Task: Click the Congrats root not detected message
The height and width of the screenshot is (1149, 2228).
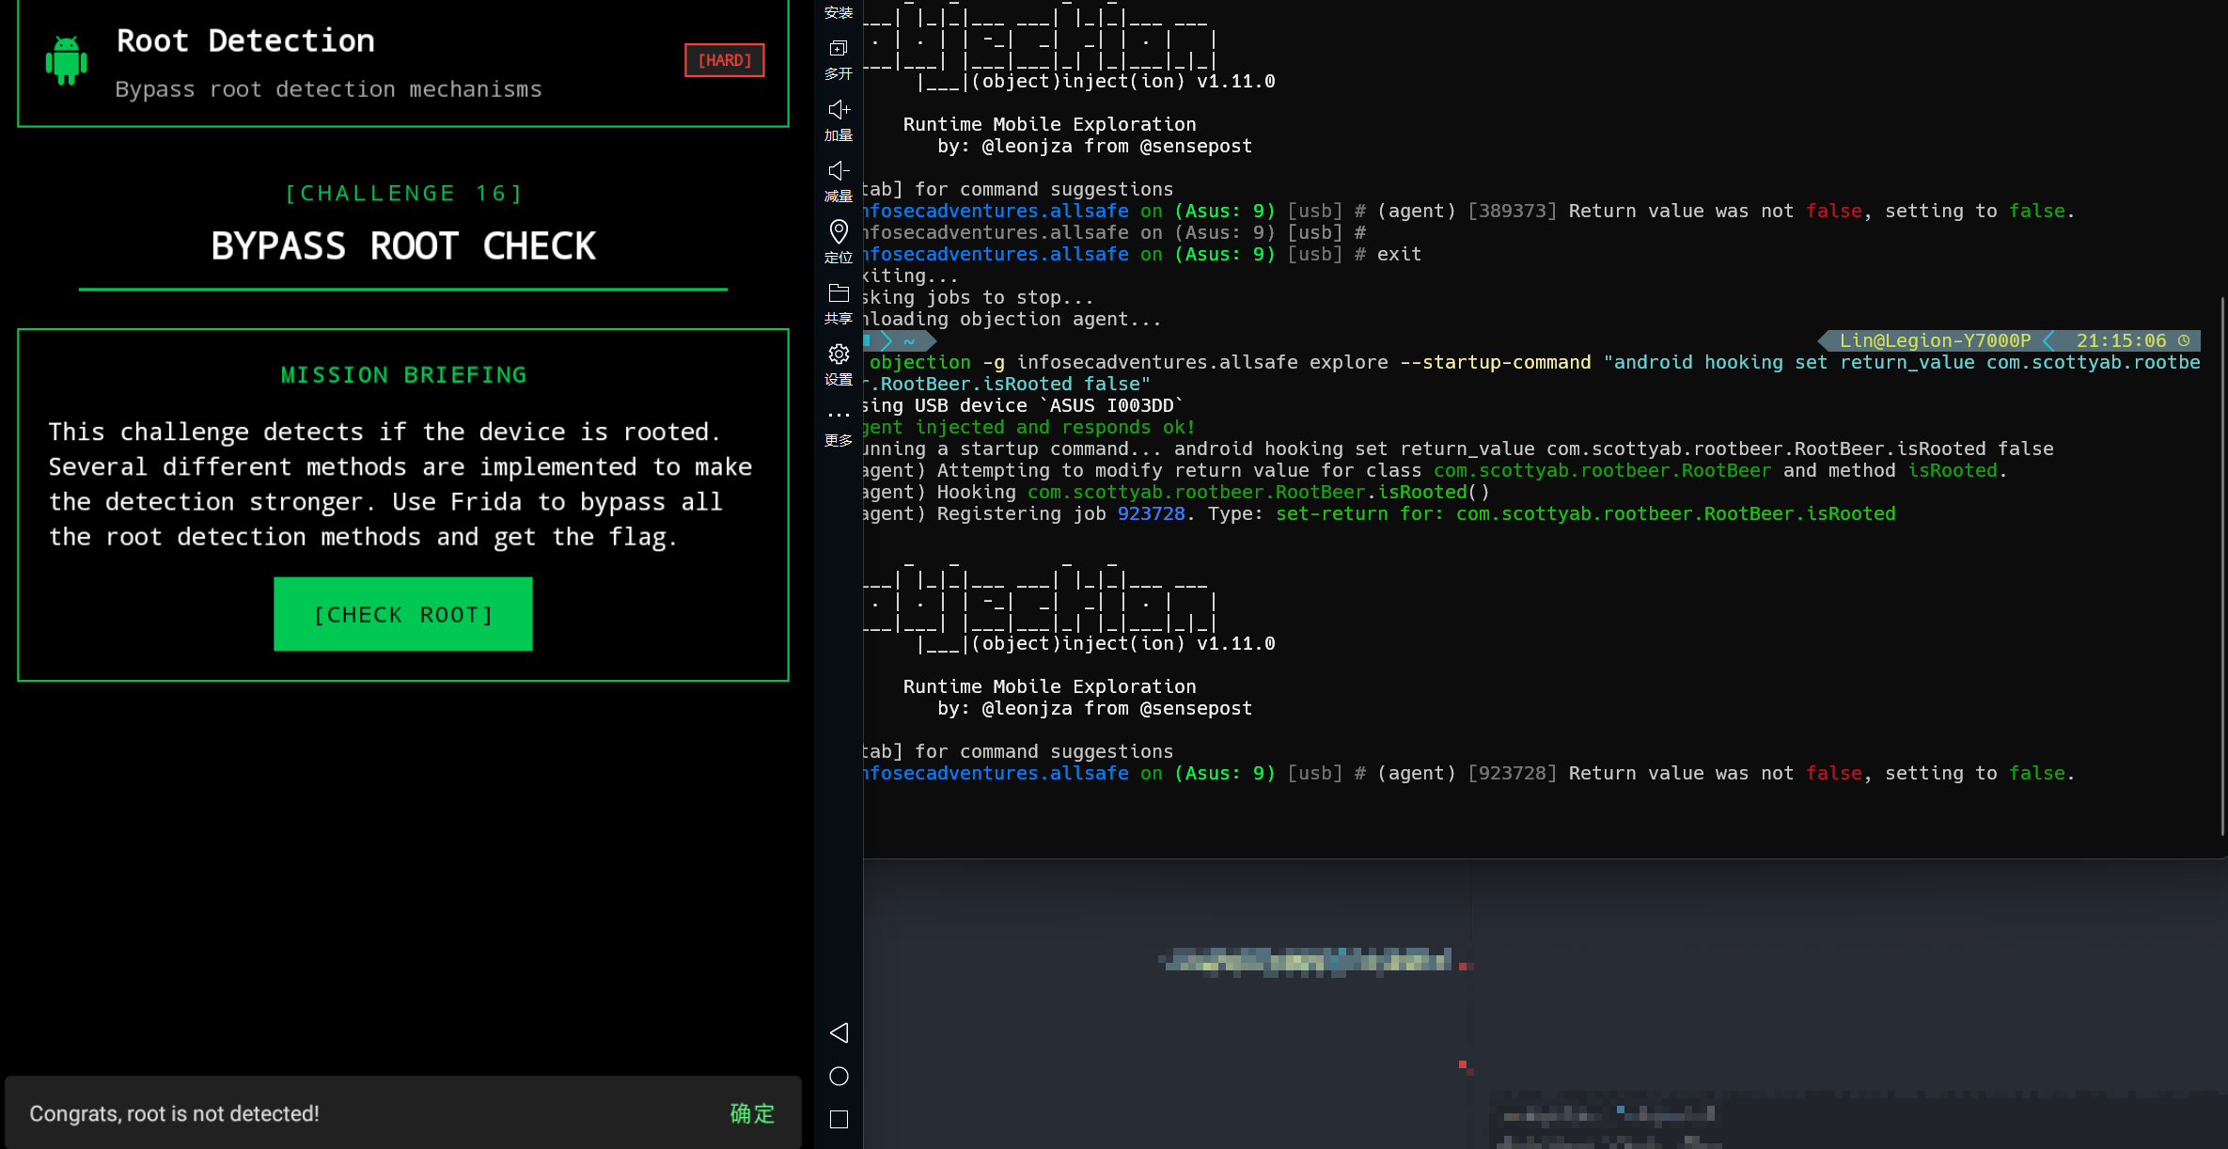Action: tap(174, 1113)
